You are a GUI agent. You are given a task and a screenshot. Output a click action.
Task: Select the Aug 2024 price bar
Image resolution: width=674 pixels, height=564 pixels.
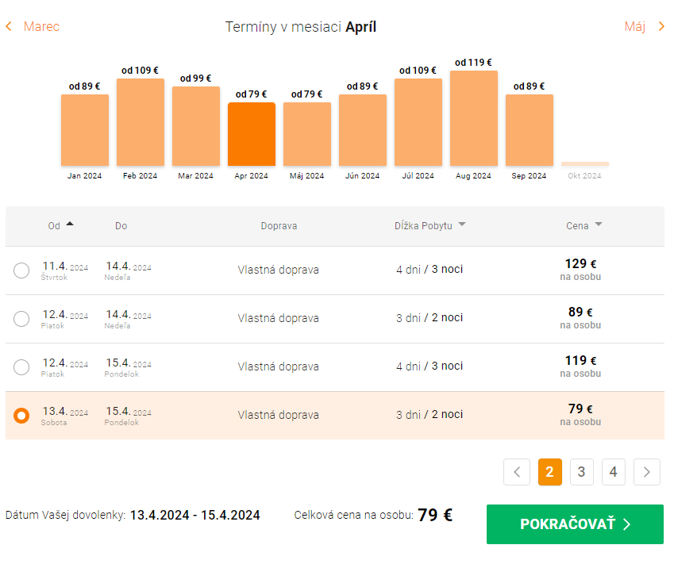(474, 118)
